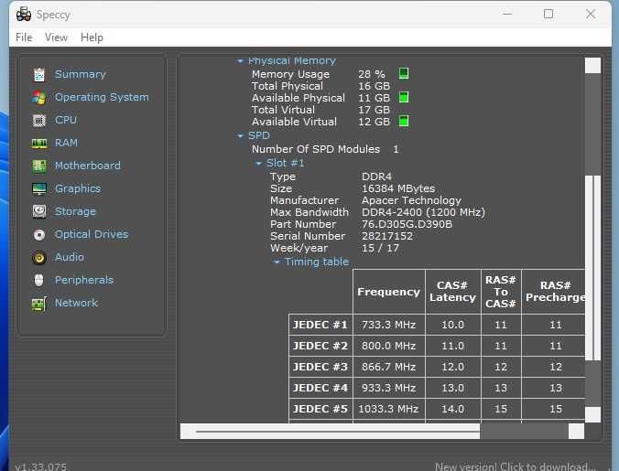Viewport: 619px width, 471px height.
Task: Click the Total Virtual 17 GB value
Action: [x=374, y=110]
